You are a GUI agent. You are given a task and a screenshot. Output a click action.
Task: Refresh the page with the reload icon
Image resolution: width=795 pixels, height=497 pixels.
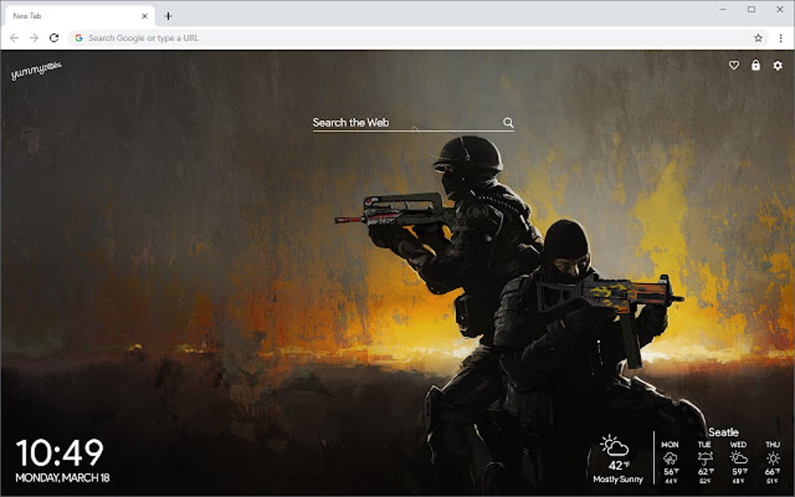[53, 37]
